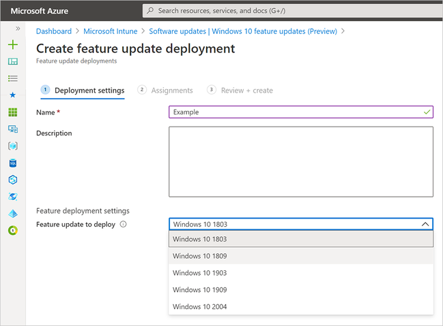Click the Feature update deployments subtitle text

76,61
